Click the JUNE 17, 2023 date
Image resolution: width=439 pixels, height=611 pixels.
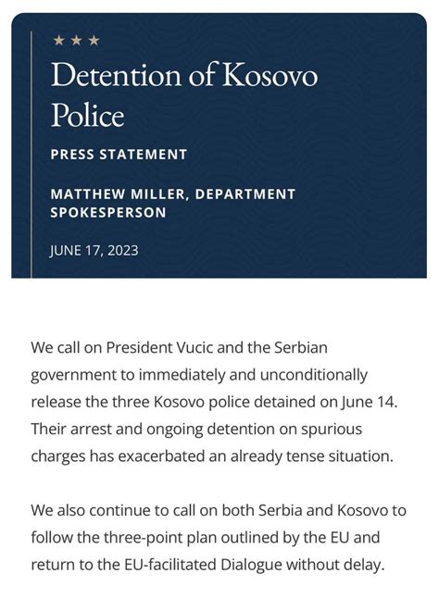tap(94, 250)
